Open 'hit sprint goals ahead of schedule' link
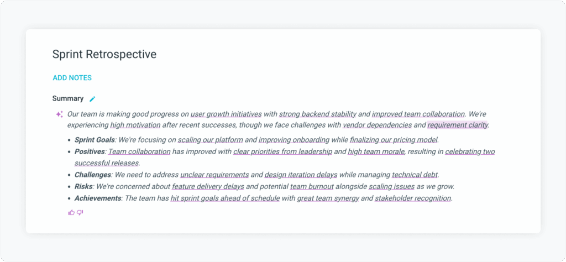566x262 pixels. (x=225, y=198)
